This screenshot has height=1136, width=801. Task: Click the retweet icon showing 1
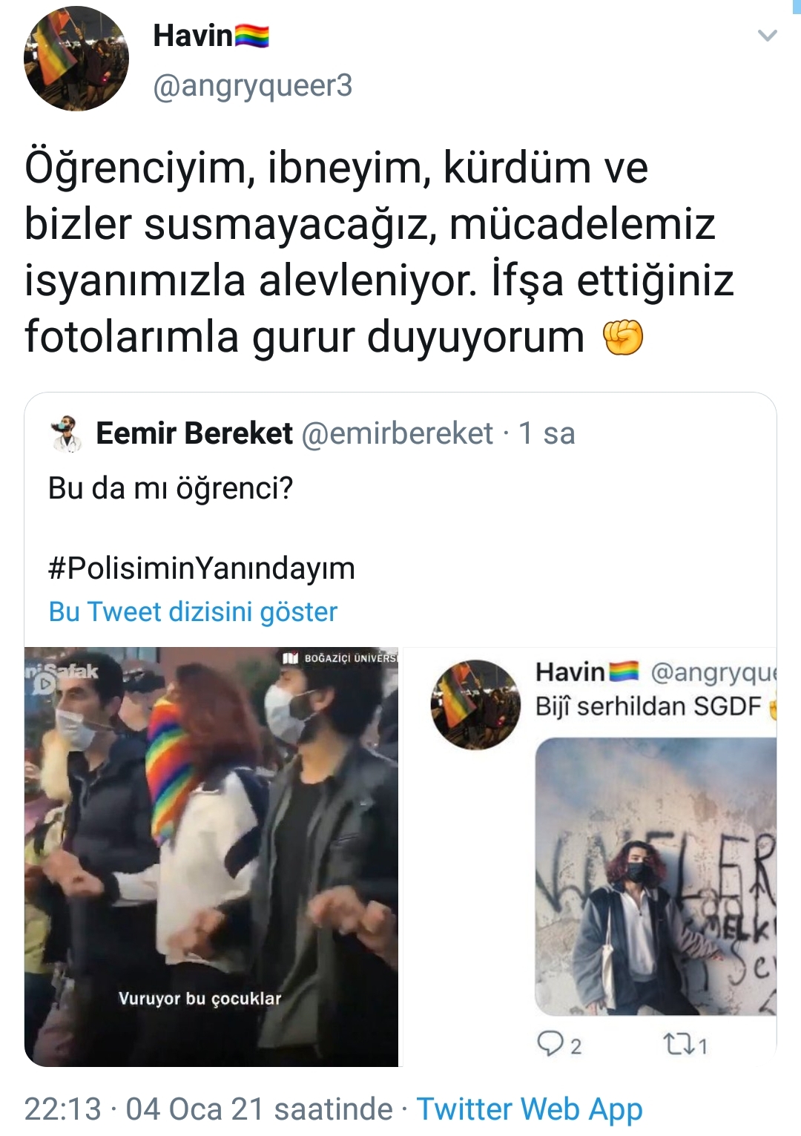coord(685,1045)
